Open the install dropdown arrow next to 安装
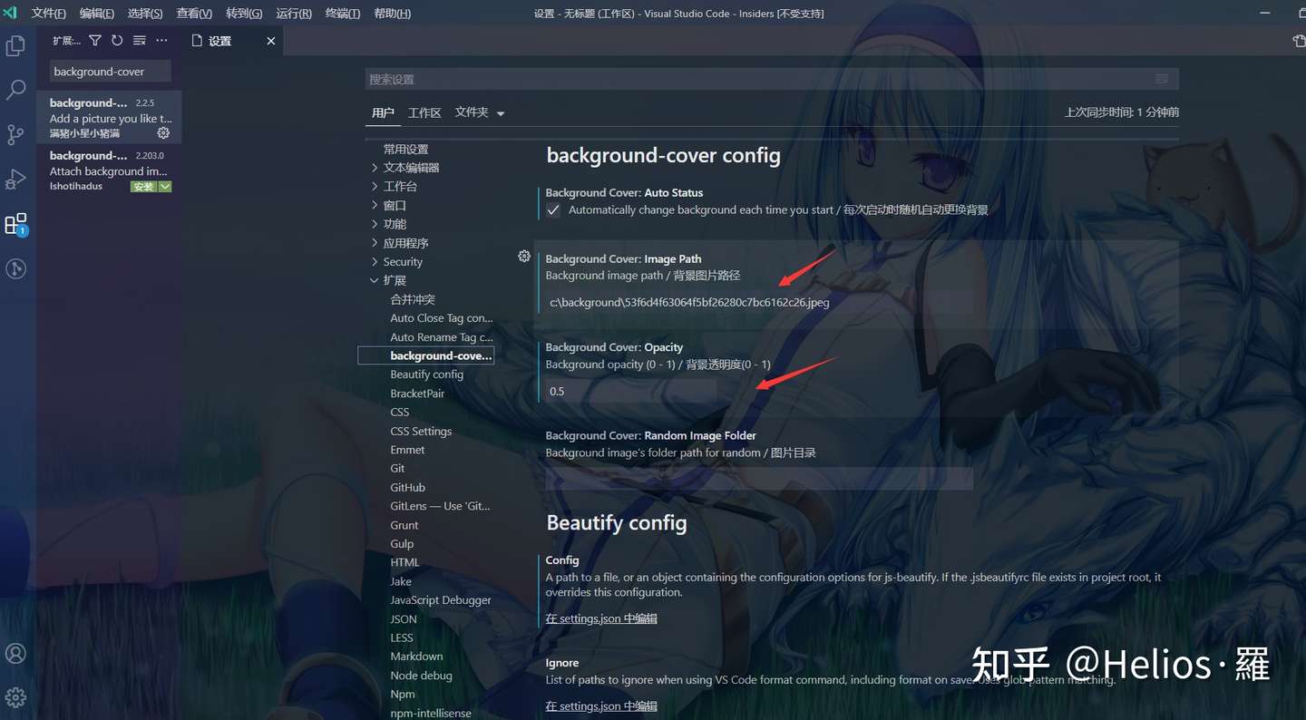Image resolution: width=1306 pixels, height=720 pixels. click(x=165, y=187)
